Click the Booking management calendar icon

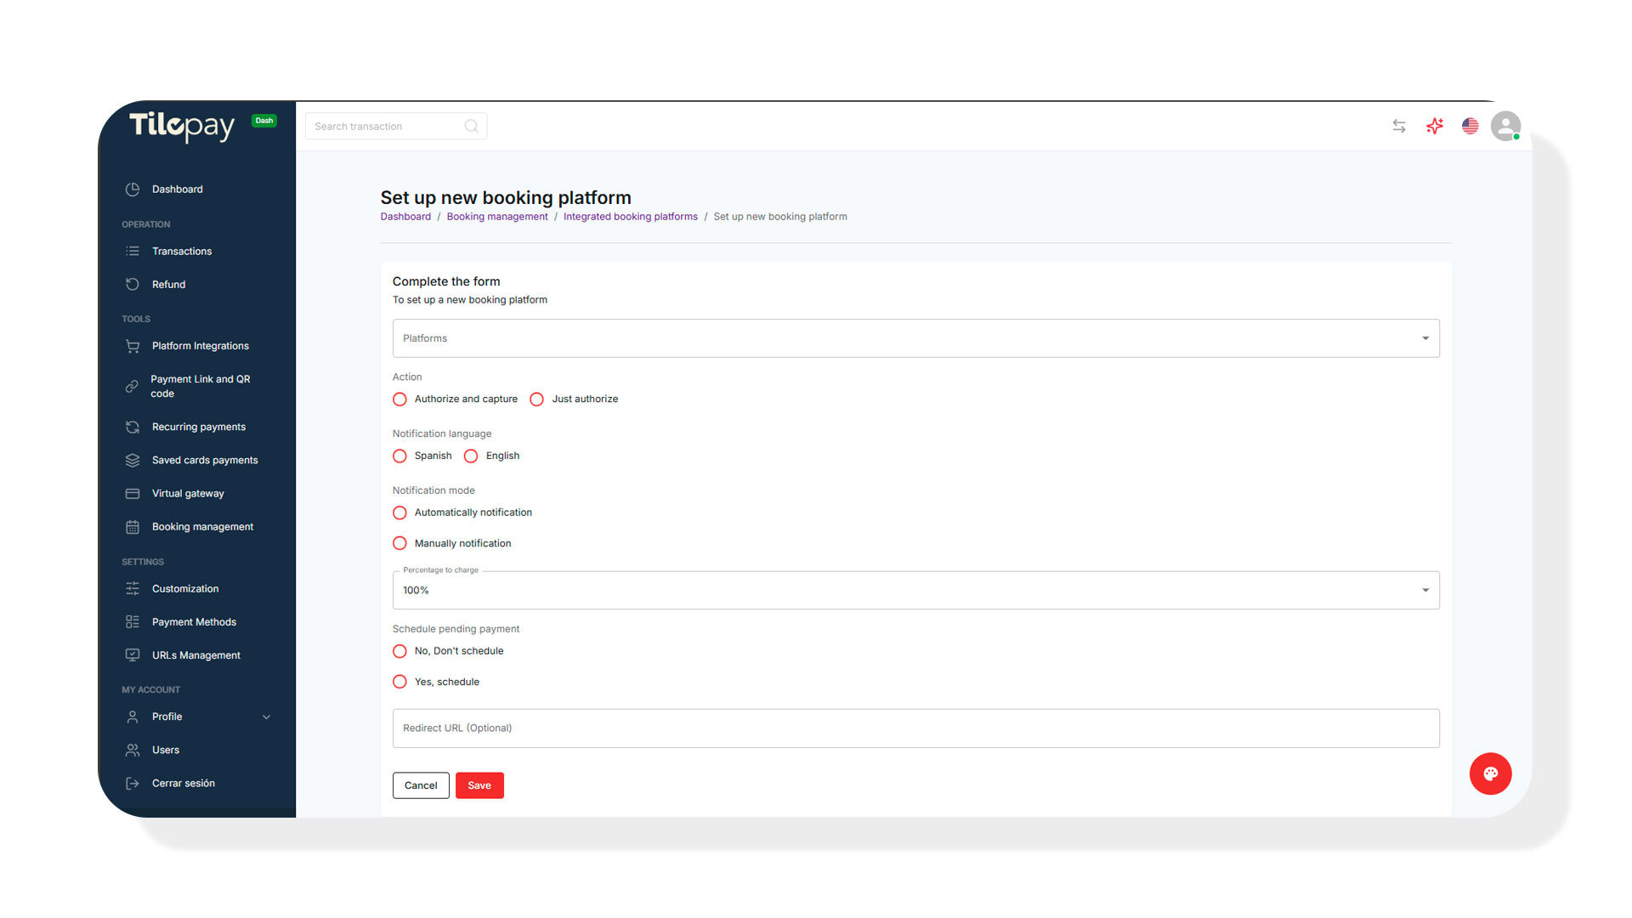pyautogui.click(x=133, y=527)
